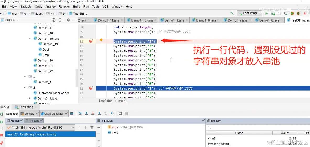Toggle the breakpoint on line 21
This screenshot has width=310, height=147.
coord(91,88)
